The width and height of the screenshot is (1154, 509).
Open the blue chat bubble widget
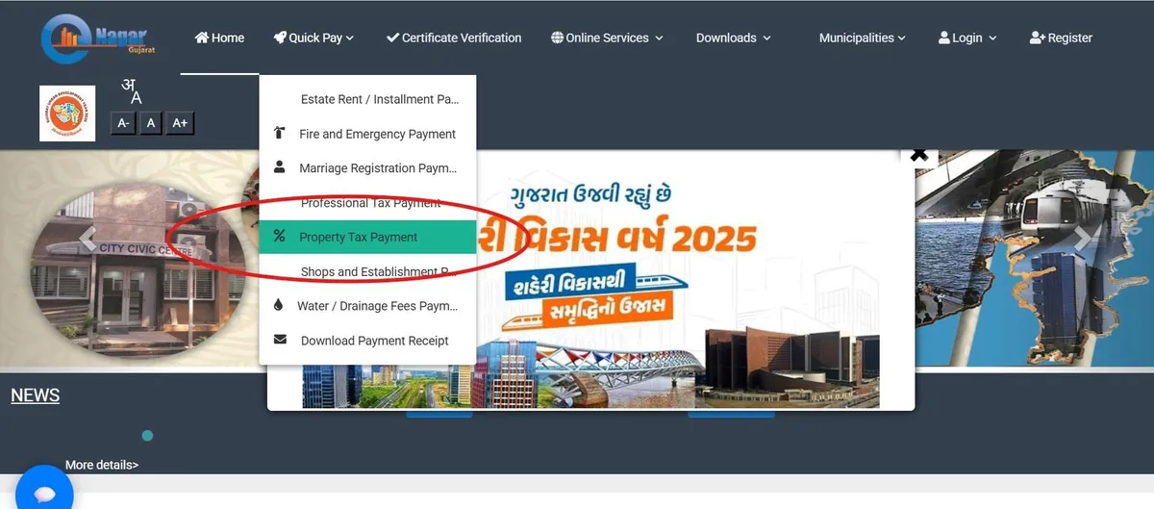click(x=44, y=493)
